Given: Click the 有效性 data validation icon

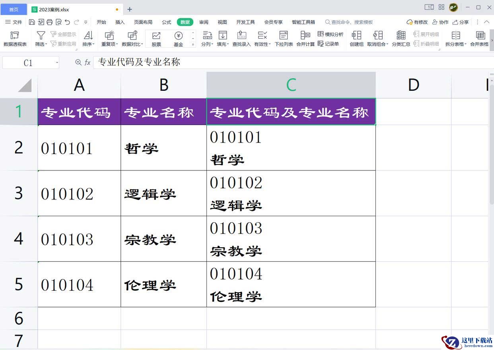Looking at the screenshot, I should [x=262, y=35].
